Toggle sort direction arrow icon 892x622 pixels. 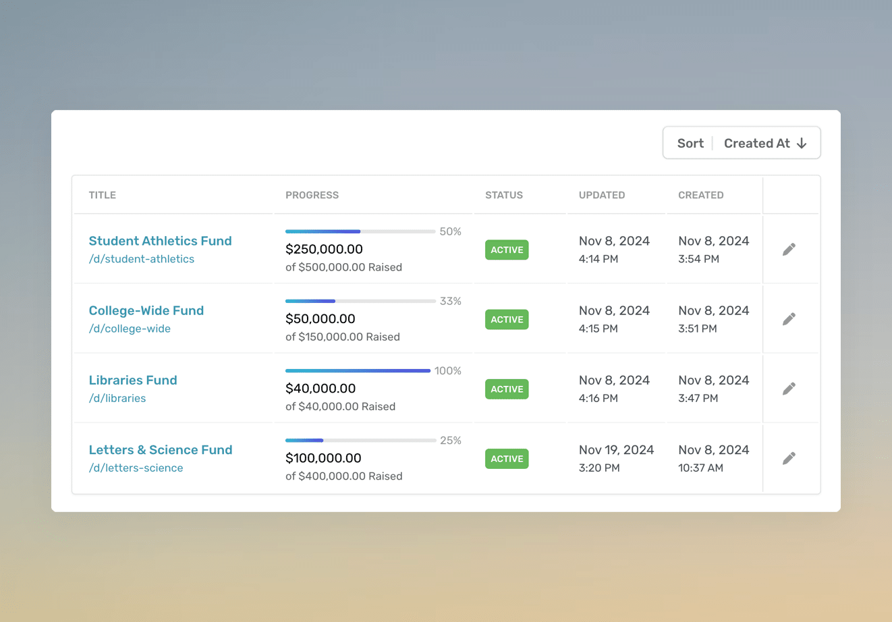[x=802, y=143]
